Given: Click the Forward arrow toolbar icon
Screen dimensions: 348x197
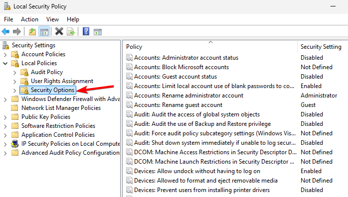Looking at the screenshot, I should tap(17, 32).
